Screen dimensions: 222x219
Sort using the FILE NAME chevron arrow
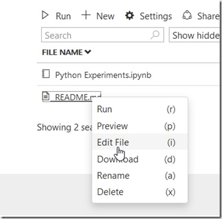pos(88,52)
